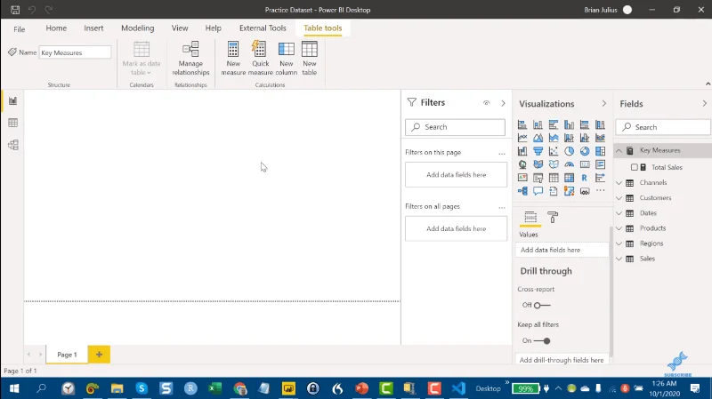712x399 pixels.
Task: Select the KPI visualization icon
Action: coord(522,178)
